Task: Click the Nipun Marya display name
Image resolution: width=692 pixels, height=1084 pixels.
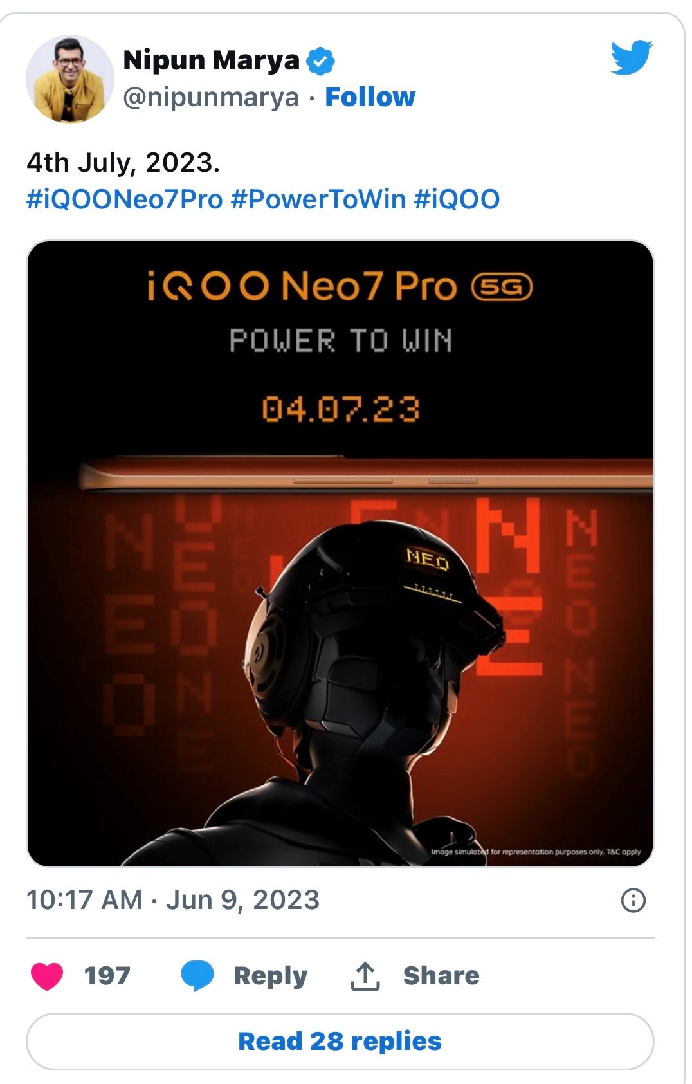Action: click(211, 61)
